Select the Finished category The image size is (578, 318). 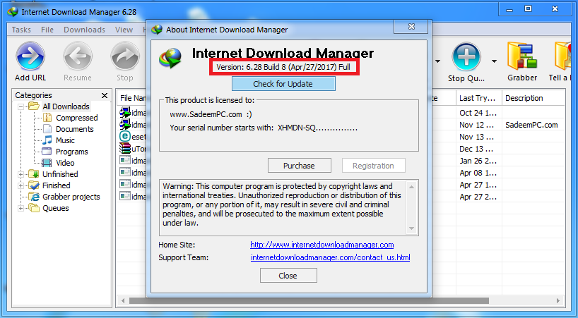click(57, 185)
